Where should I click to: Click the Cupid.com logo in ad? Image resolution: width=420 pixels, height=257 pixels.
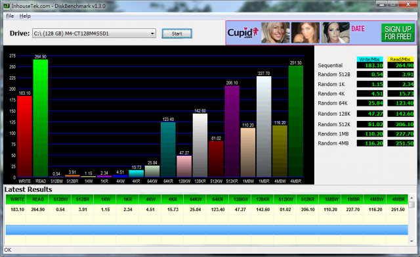pos(243,33)
